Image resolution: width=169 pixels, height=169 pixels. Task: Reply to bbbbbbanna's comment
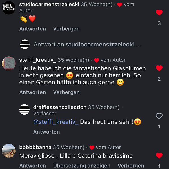33,166
